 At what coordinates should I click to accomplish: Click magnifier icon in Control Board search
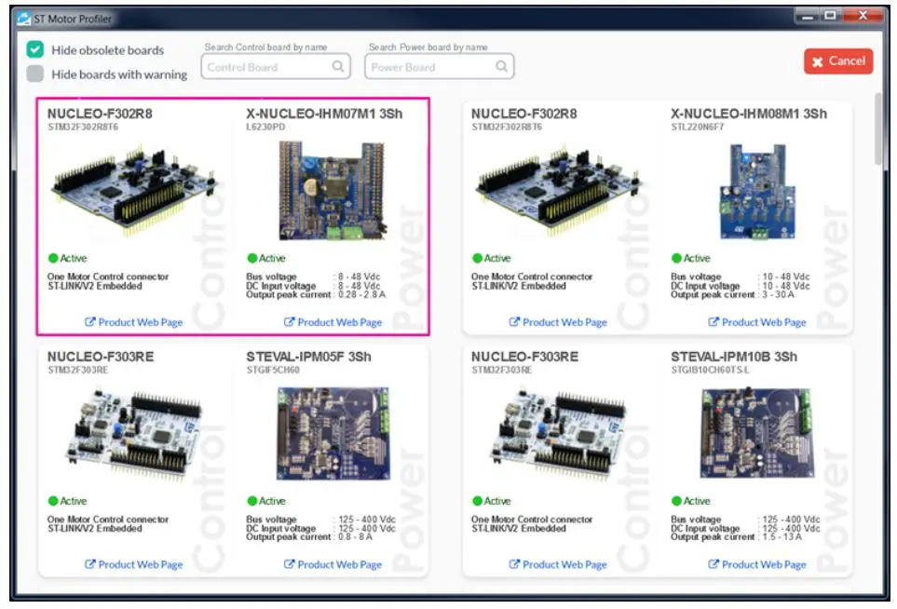click(x=338, y=66)
